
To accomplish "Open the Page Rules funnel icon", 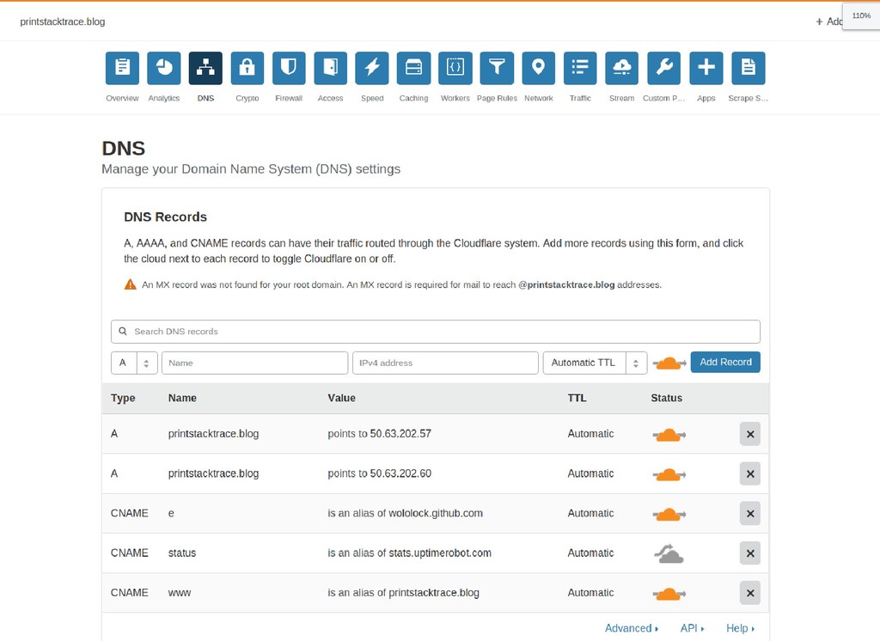I will [x=497, y=68].
